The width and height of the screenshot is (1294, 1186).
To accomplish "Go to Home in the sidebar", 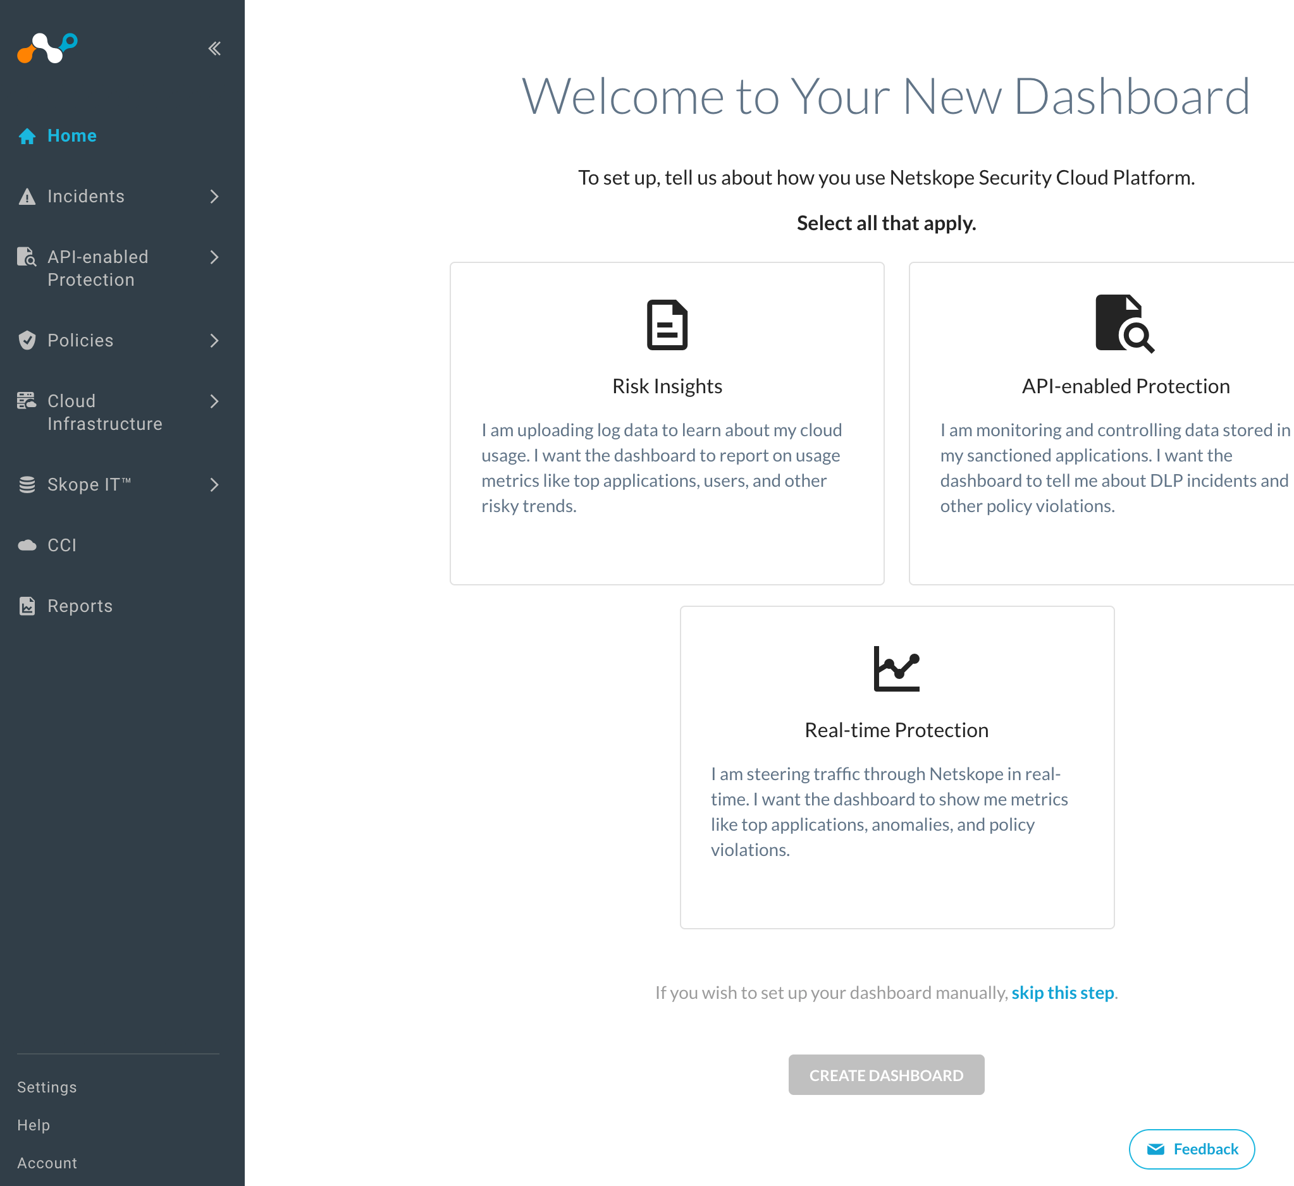I will [x=72, y=136].
